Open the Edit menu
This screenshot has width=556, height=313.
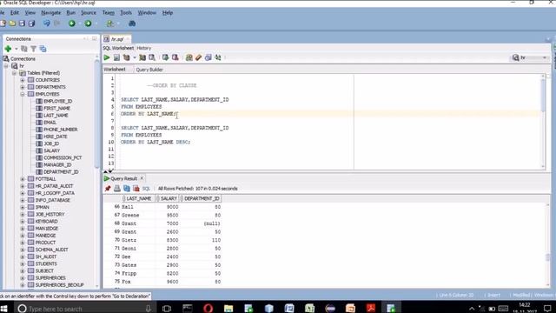click(15, 13)
